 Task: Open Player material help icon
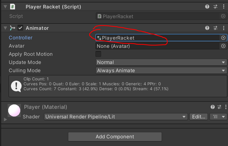click(213, 107)
